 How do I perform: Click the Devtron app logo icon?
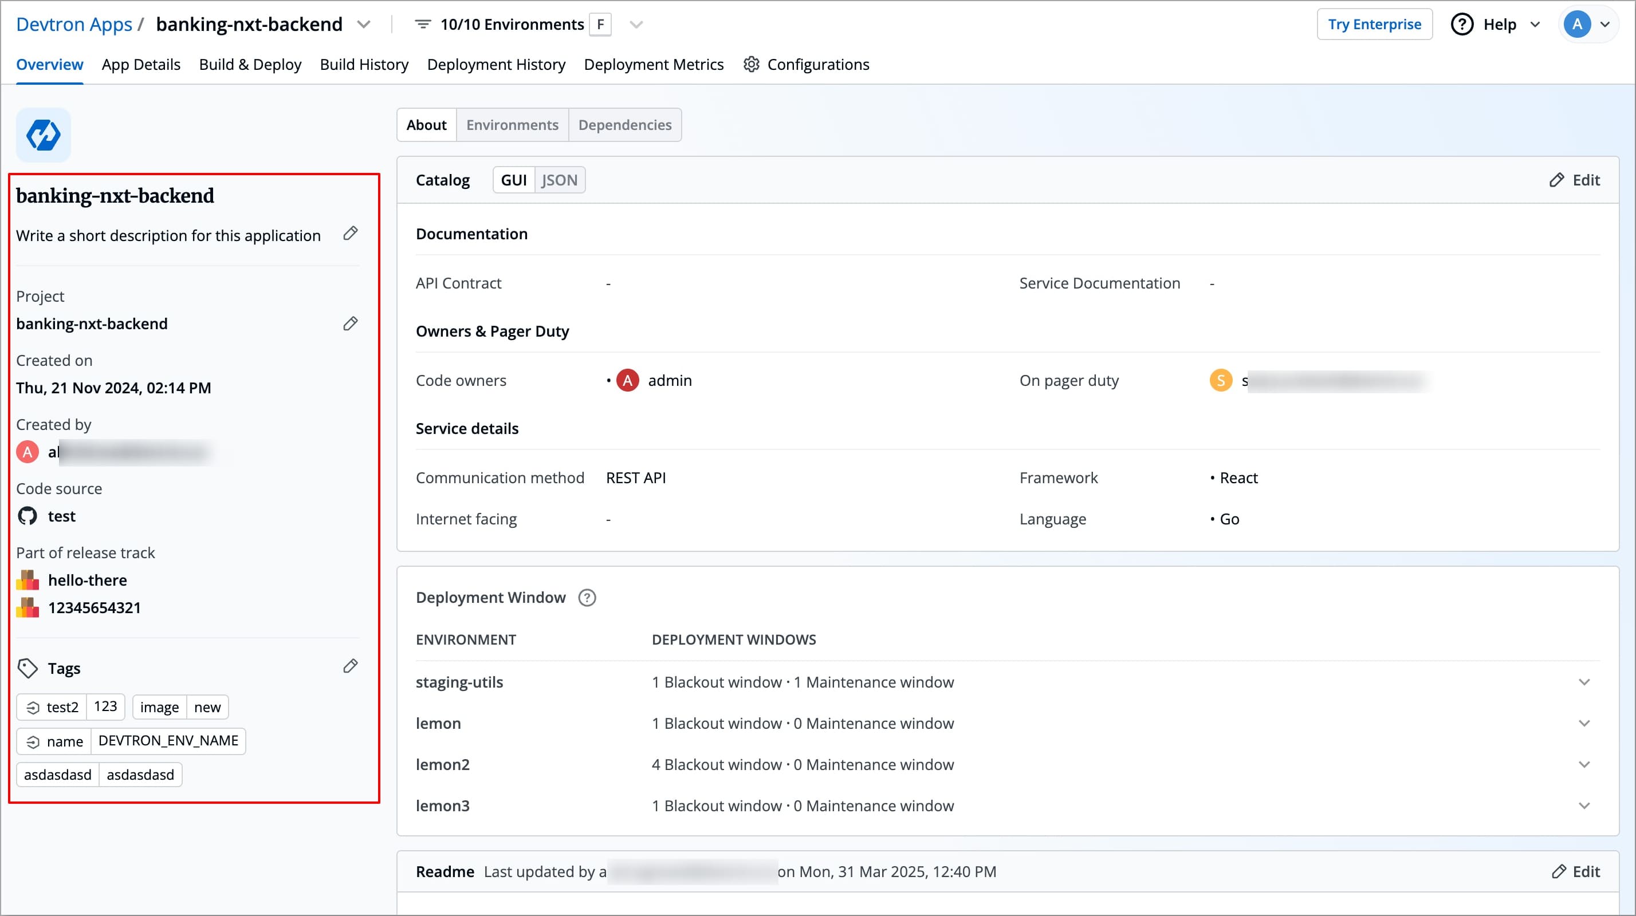[43, 135]
